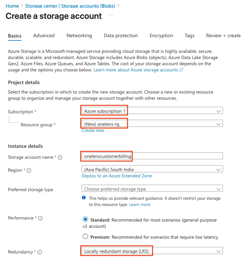The image size is (248, 267).
Task: Click info icon beside Storage account name
Action: [60, 158]
